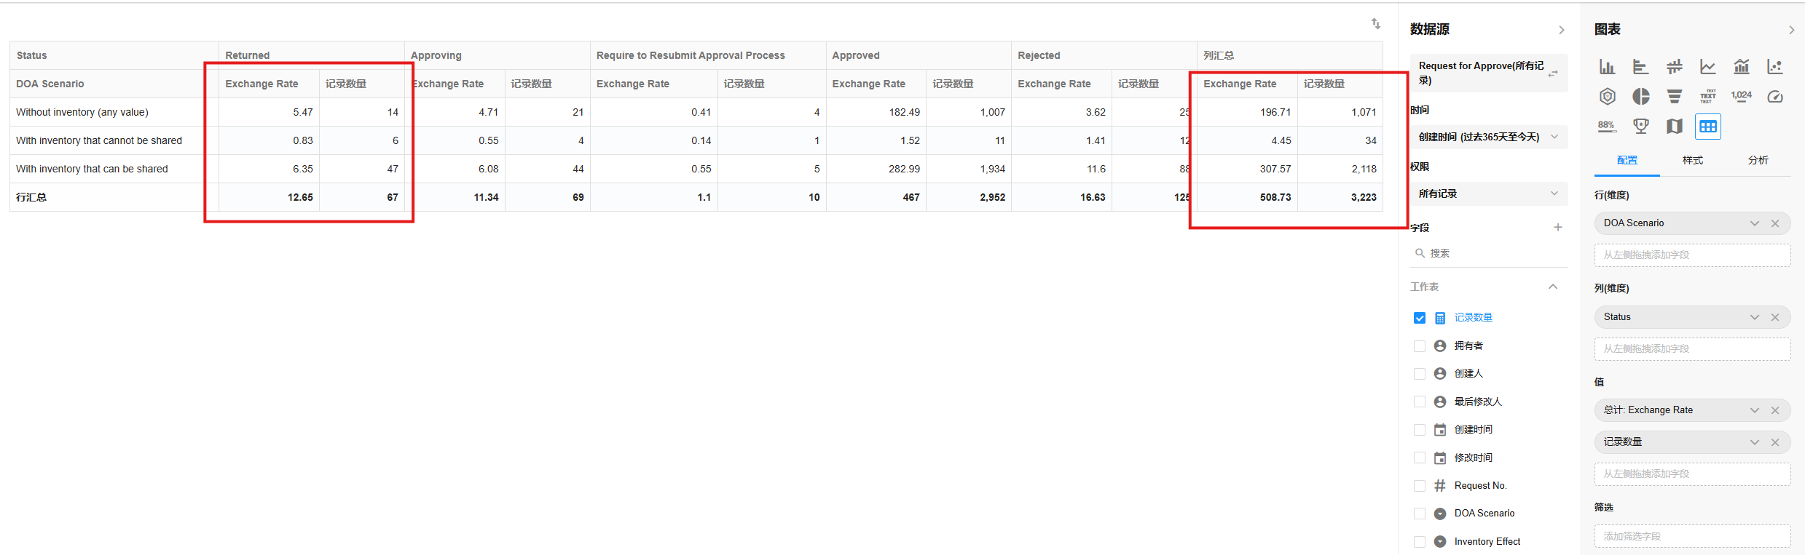Click the magnifier icon in field search
The width and height of the screenshot is (1805, 555).
[1420, 253]
